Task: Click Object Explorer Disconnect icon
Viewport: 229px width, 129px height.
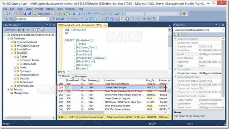Action: [x=24, y=30]
